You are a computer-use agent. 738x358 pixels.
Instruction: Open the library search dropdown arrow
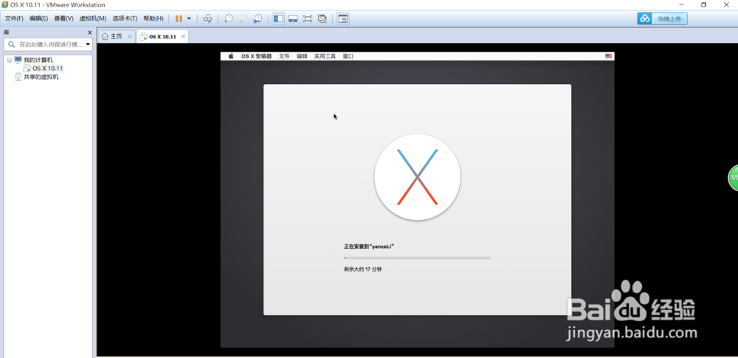click(x=88, y=44)
